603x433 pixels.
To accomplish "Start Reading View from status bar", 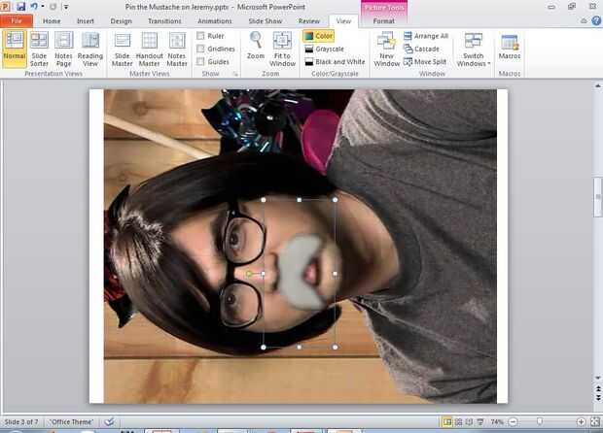I will [x=469, y=422].
